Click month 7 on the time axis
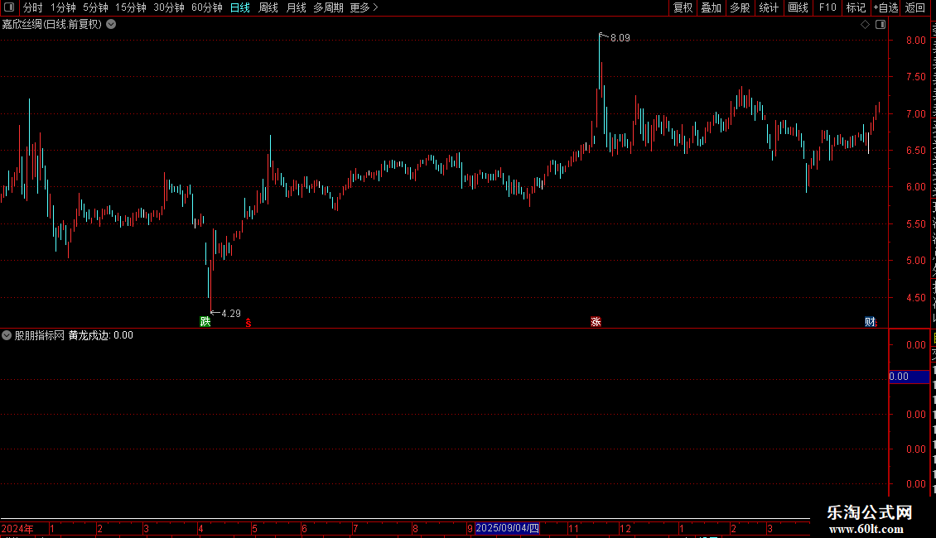 355,528
